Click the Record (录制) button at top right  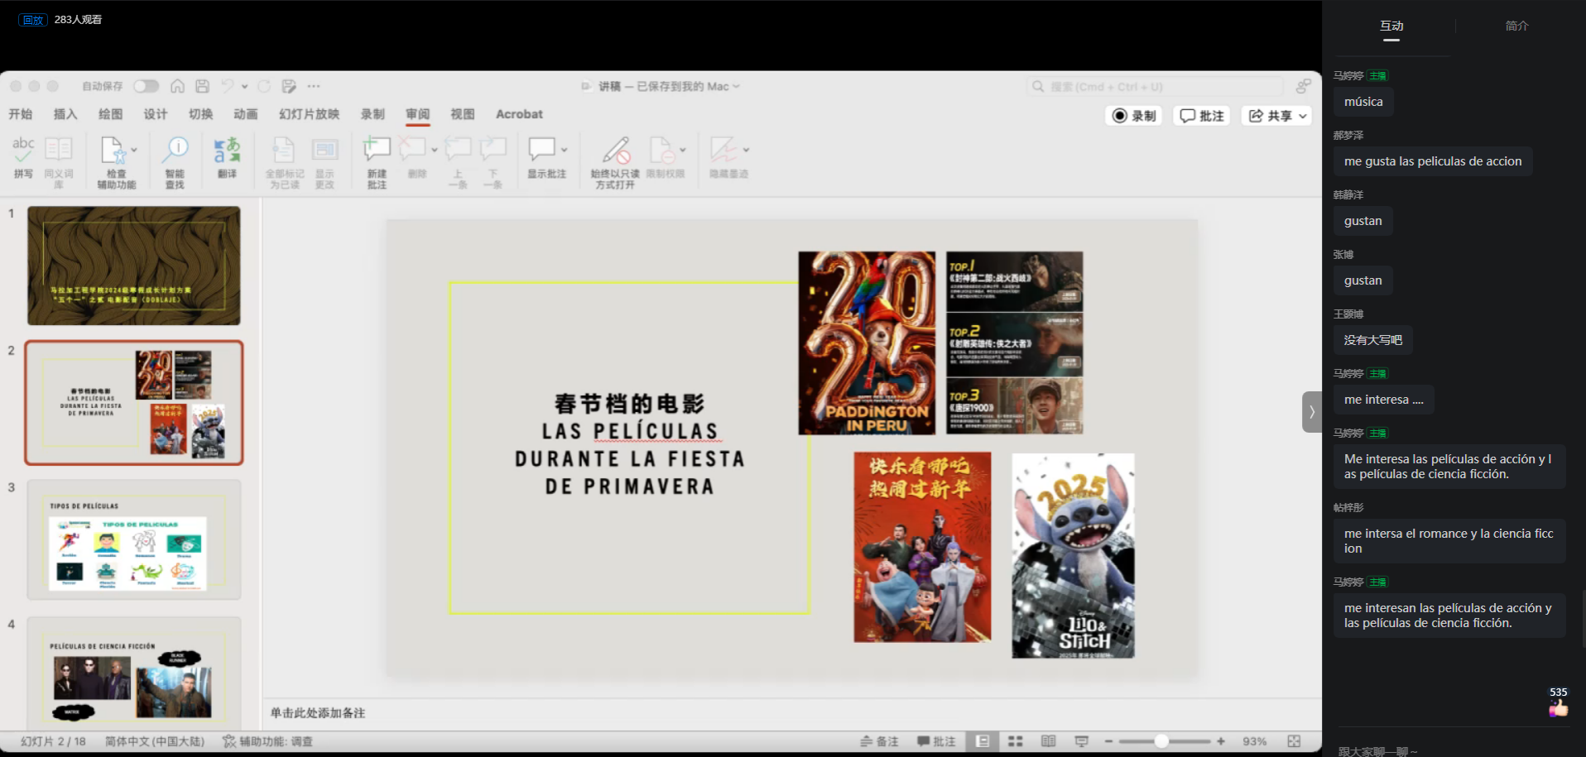coord(1134,116)
